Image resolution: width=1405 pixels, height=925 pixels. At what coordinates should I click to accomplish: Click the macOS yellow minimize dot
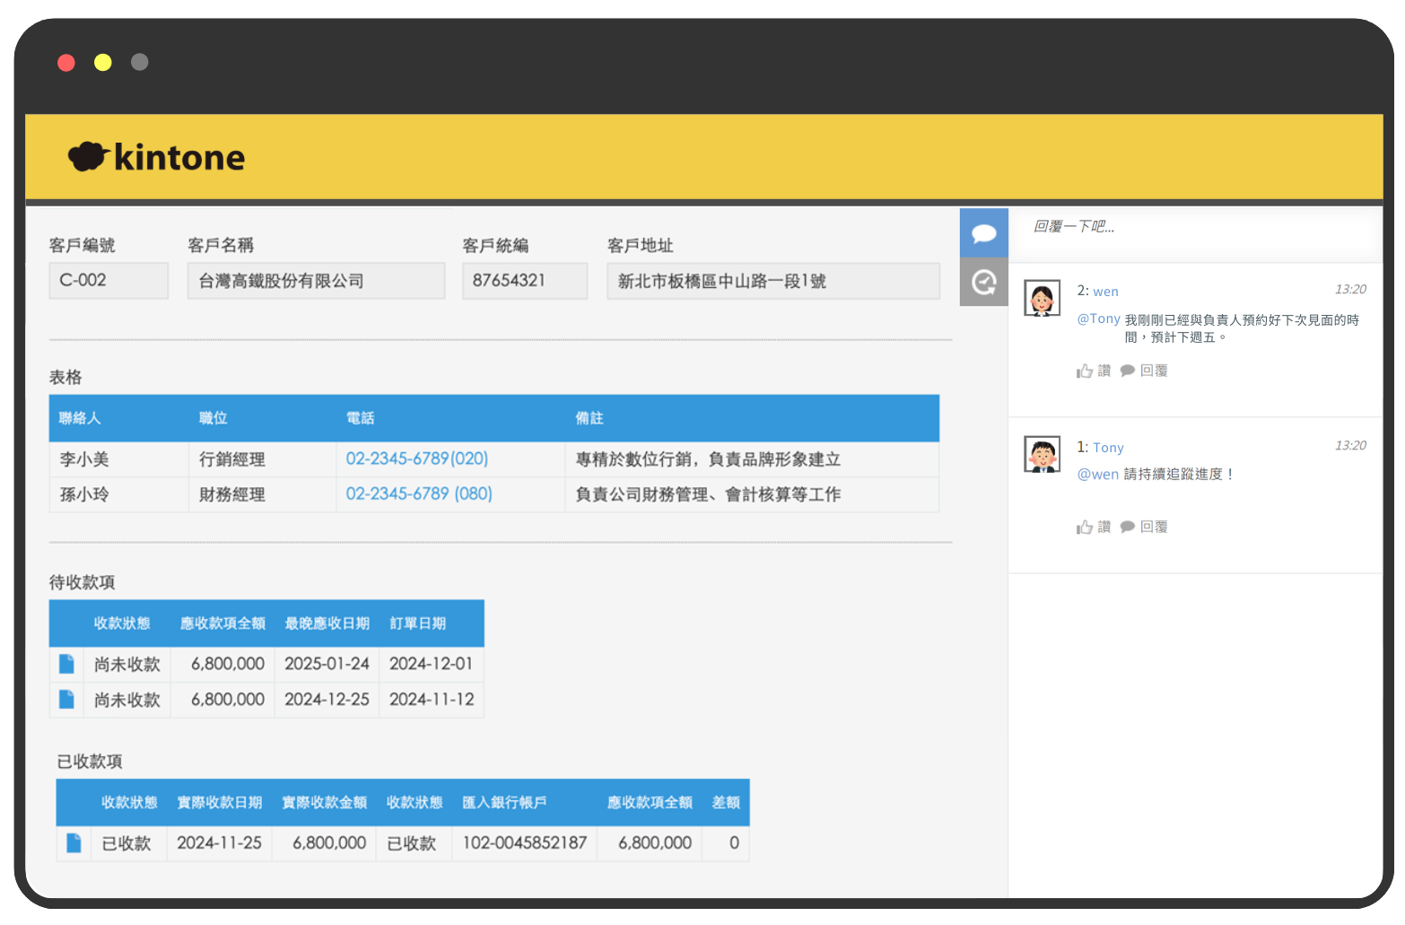103,62
